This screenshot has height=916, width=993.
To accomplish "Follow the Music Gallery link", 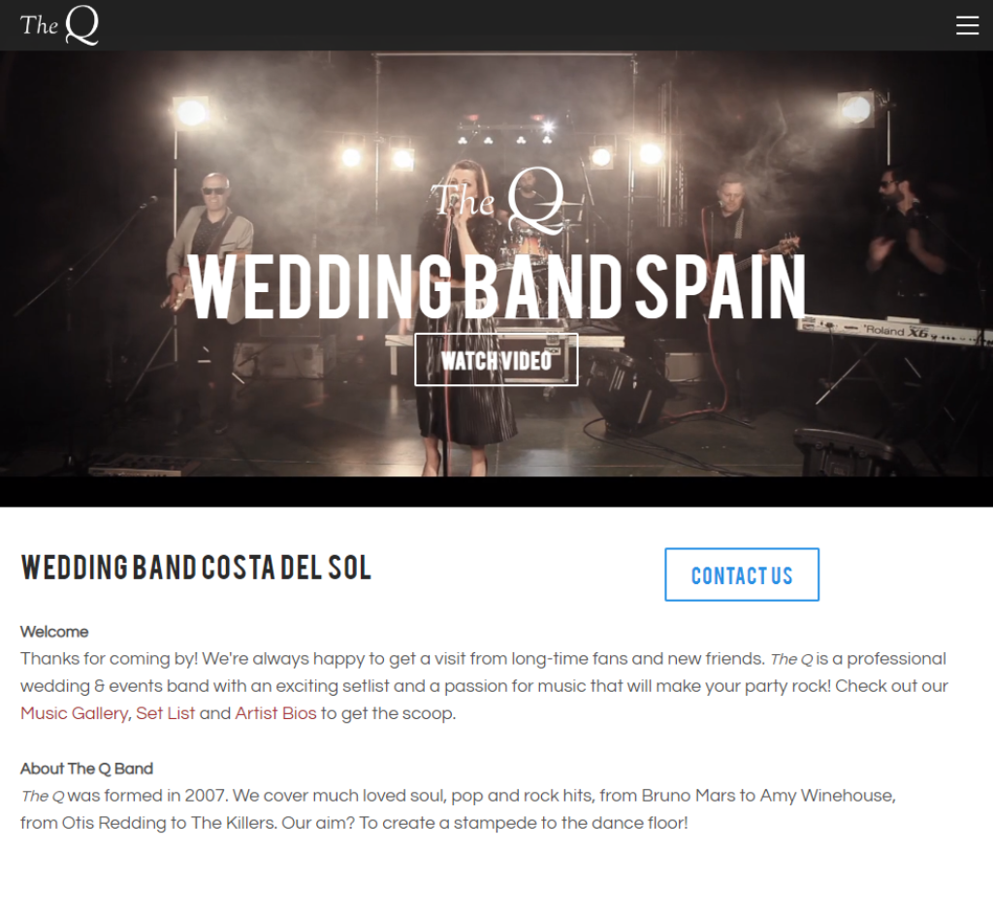I will [74, 713].
